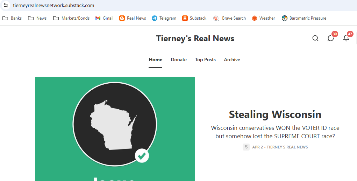357x181 pixels.
Task: Open the Barometric Pressure bookmark
Action: (304, 18)
